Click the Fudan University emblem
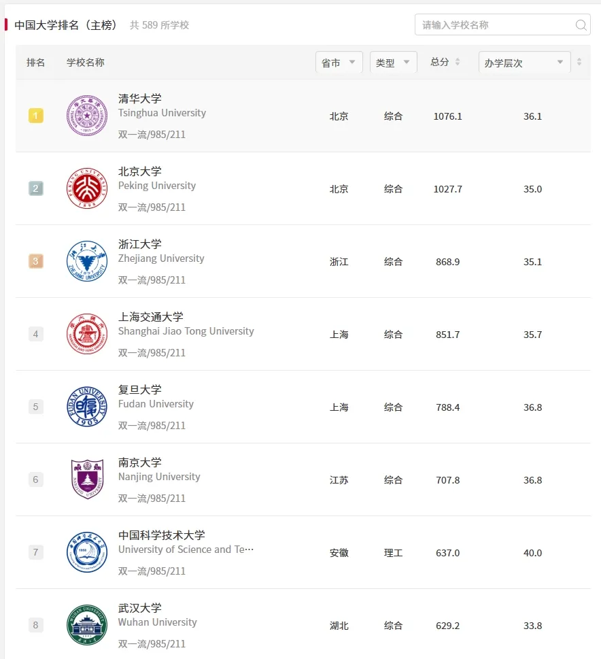 [87, 407]
